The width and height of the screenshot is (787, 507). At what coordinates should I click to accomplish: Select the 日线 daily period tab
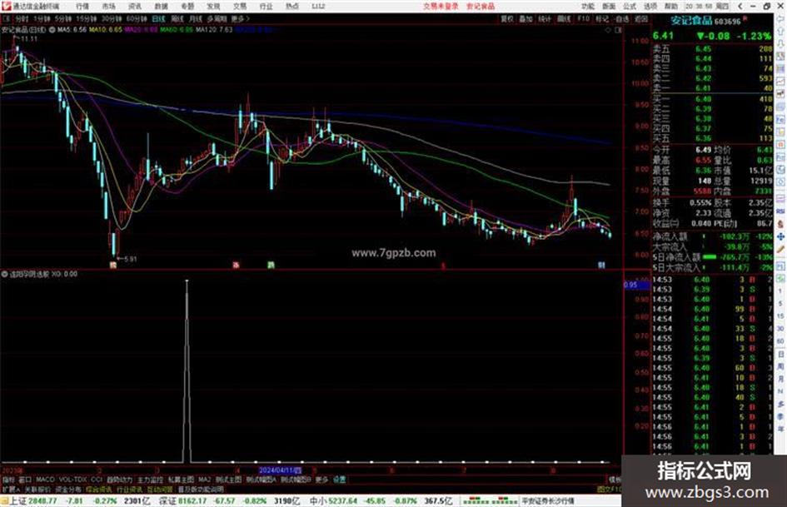coord(158,19)
